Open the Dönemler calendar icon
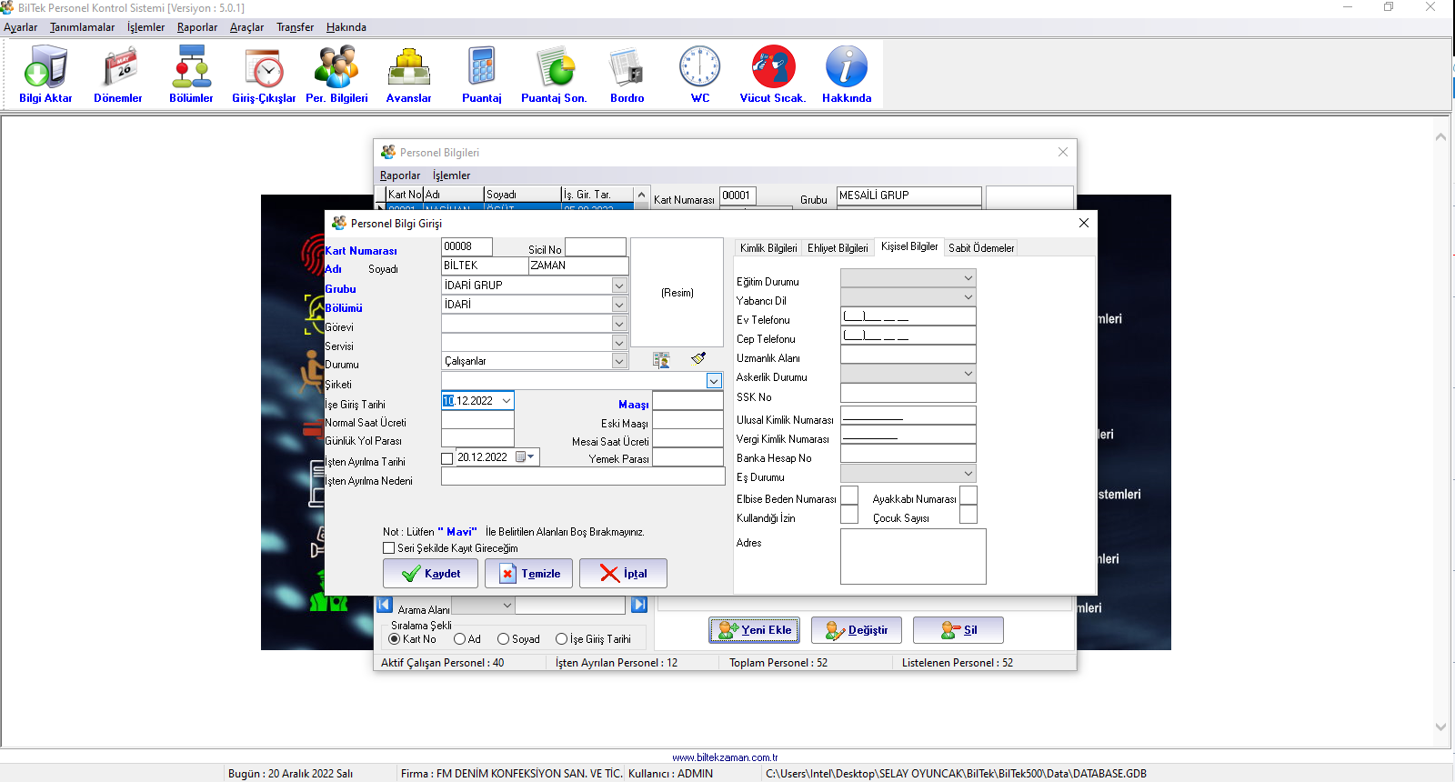This screenshot has width=1455, height=782. point(118,75)
